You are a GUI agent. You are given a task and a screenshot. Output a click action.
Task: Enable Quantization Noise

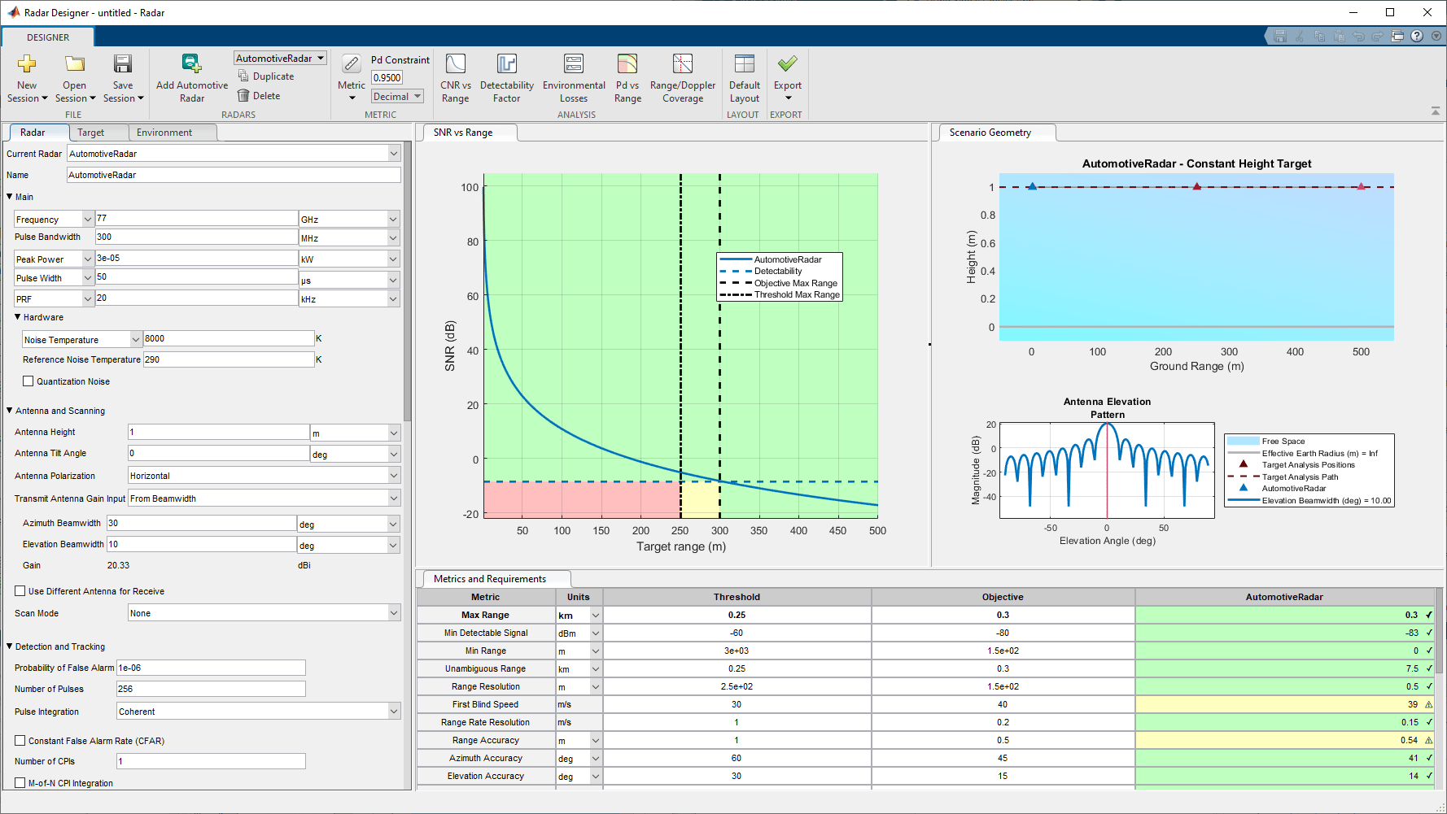[28, 381]
